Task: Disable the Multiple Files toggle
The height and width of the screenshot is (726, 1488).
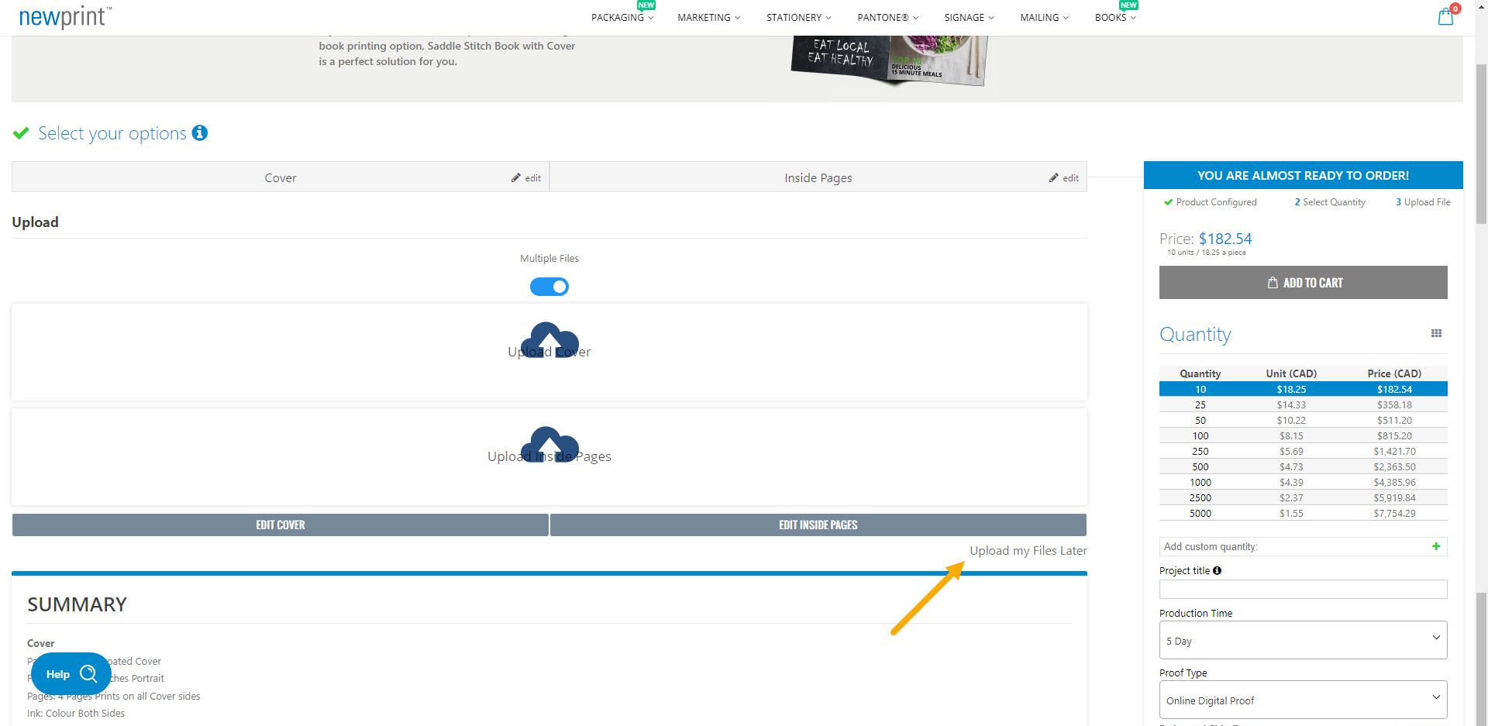Action: (x=549, y=286)
